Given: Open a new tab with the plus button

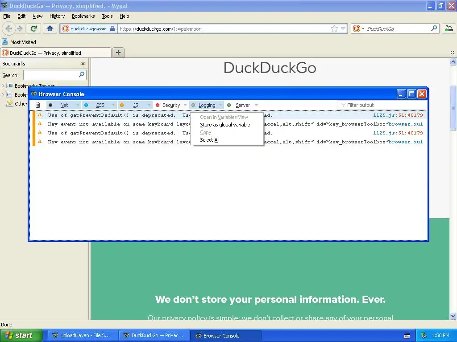Looking at the screenshot, I should click(118, 53).
